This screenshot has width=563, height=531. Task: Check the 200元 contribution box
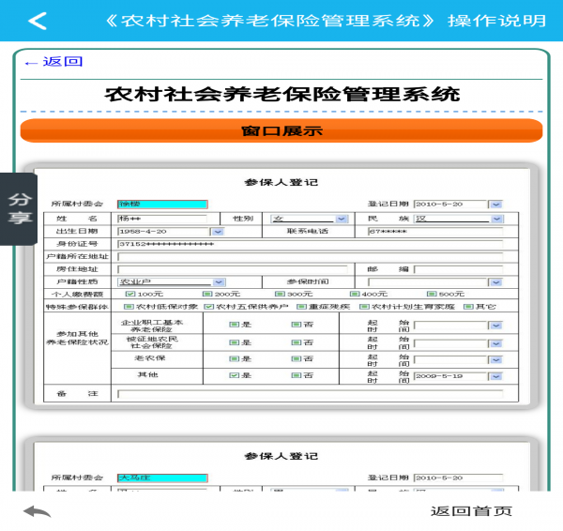207,294
